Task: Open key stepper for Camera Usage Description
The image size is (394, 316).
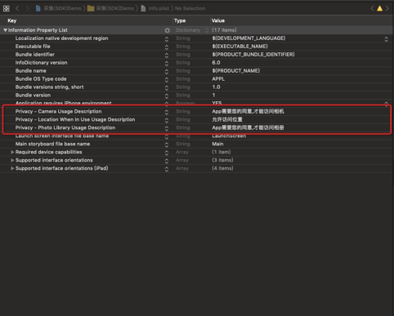Action: 167,112
